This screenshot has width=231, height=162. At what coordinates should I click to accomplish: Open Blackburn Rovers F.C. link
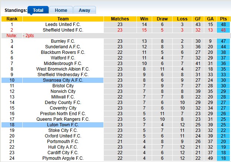click(x=63, y=52)
